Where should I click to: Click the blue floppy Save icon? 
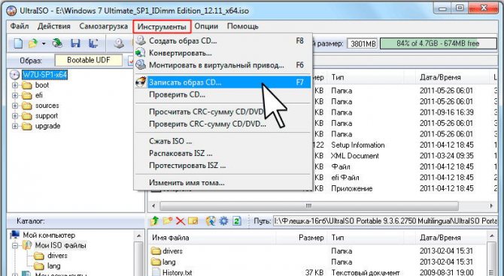point(75,43)
